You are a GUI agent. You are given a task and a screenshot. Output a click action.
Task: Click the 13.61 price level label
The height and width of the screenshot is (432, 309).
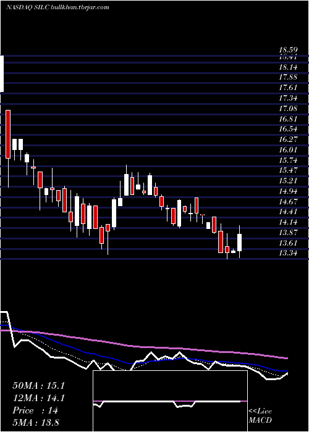tap(288, 243)
